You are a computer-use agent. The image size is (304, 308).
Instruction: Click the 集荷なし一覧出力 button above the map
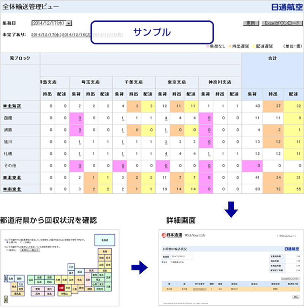pos(30,250)
